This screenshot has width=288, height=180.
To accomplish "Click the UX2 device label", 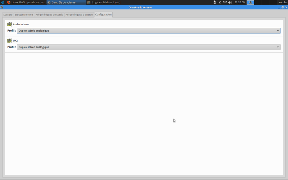I will coord(15,41).
